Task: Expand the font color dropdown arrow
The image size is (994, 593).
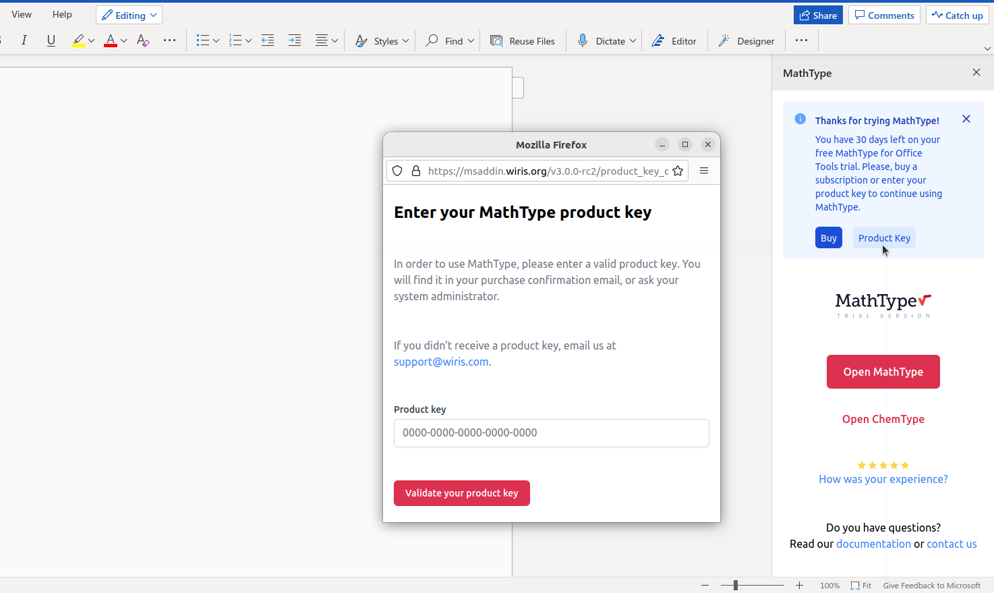Action: pyautogui.click(x=124, y=41)
